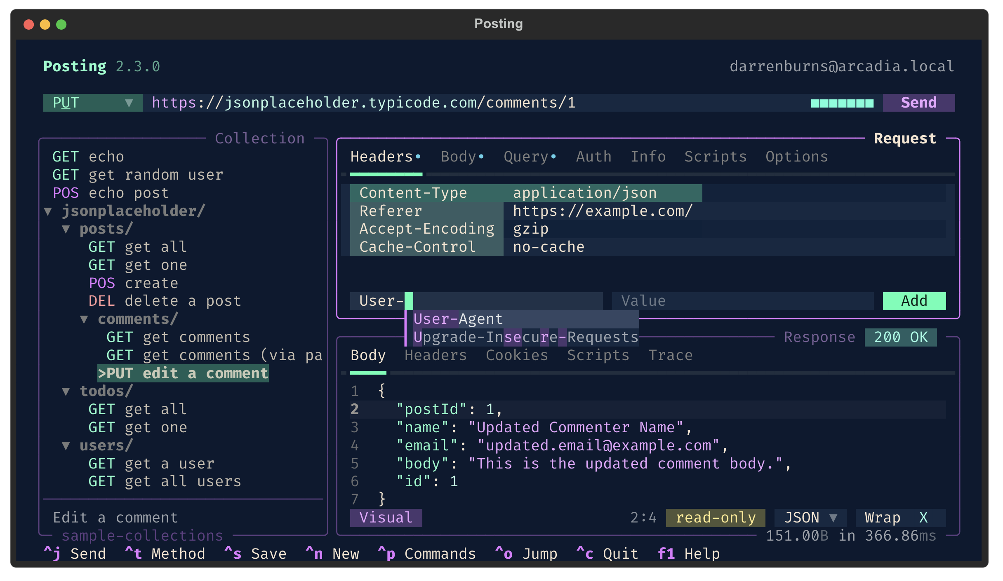The width and height of the screenshot is (1003, 581).
Task: Collapse the users/ folder
Action: point(97,445)
